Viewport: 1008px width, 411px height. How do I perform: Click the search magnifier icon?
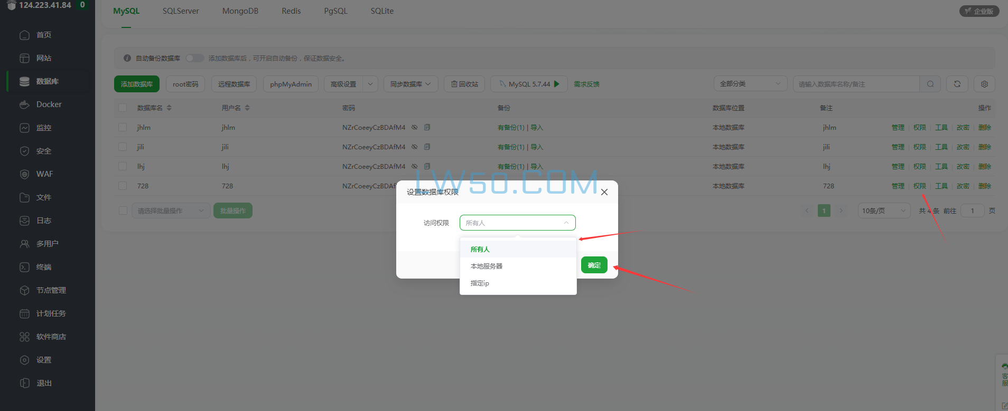point(930,84)
